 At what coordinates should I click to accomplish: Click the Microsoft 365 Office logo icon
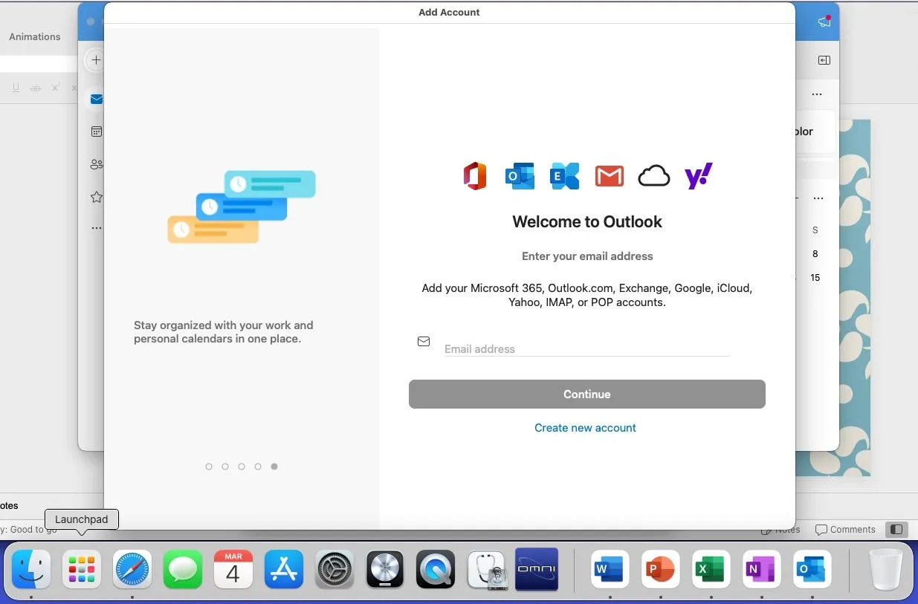coord(475,176)
